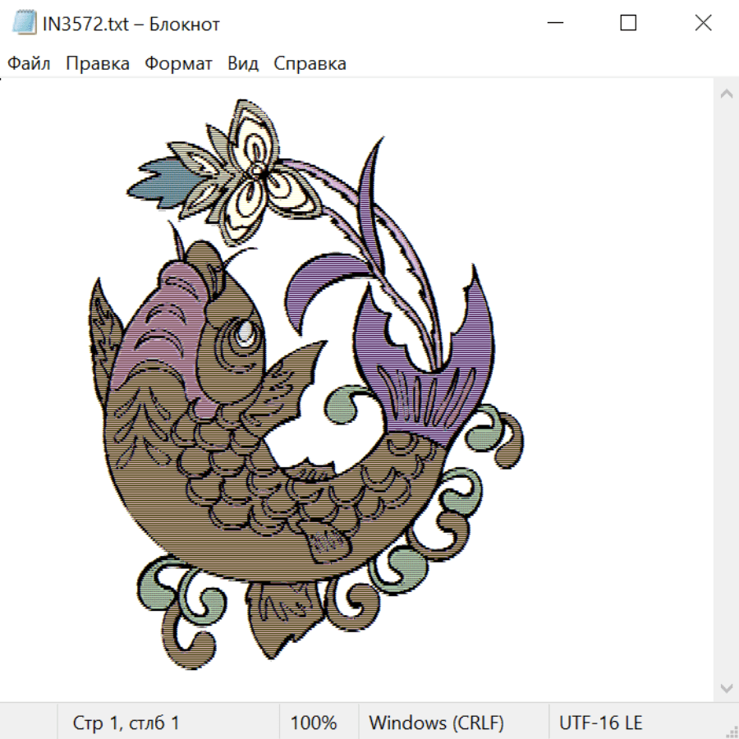Click the scroll up arrow
The image size is (739, 739).
click(x=726, y=94)
